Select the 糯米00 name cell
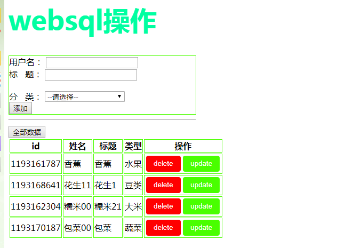Screen dimensions: 353x248 click(x=78, y=206)
